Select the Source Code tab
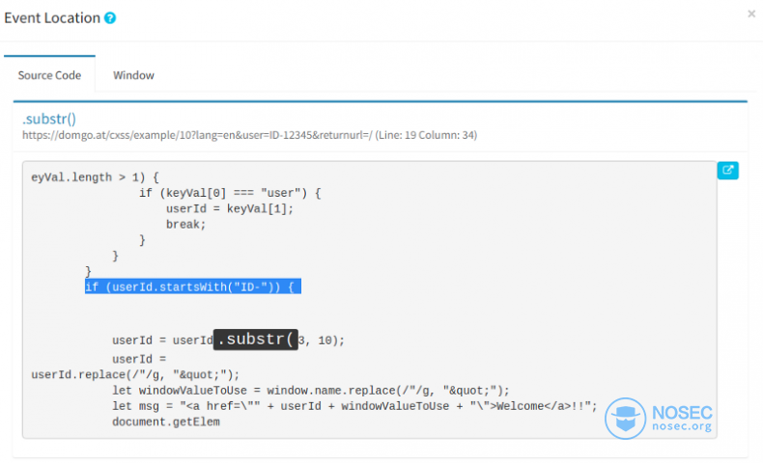The height and width of the screenshot is (463, 763). [49, 75]
